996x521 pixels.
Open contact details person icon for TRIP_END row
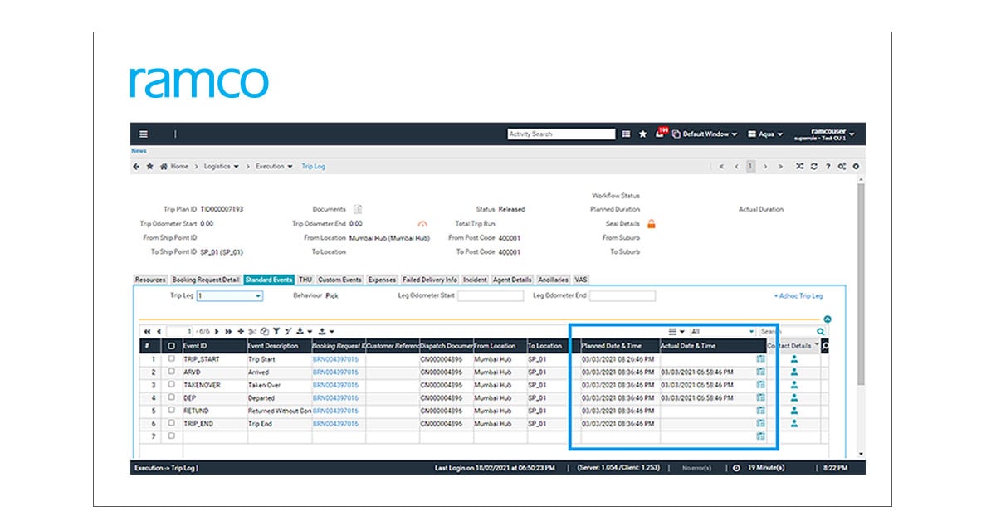[x=794, y=423]
